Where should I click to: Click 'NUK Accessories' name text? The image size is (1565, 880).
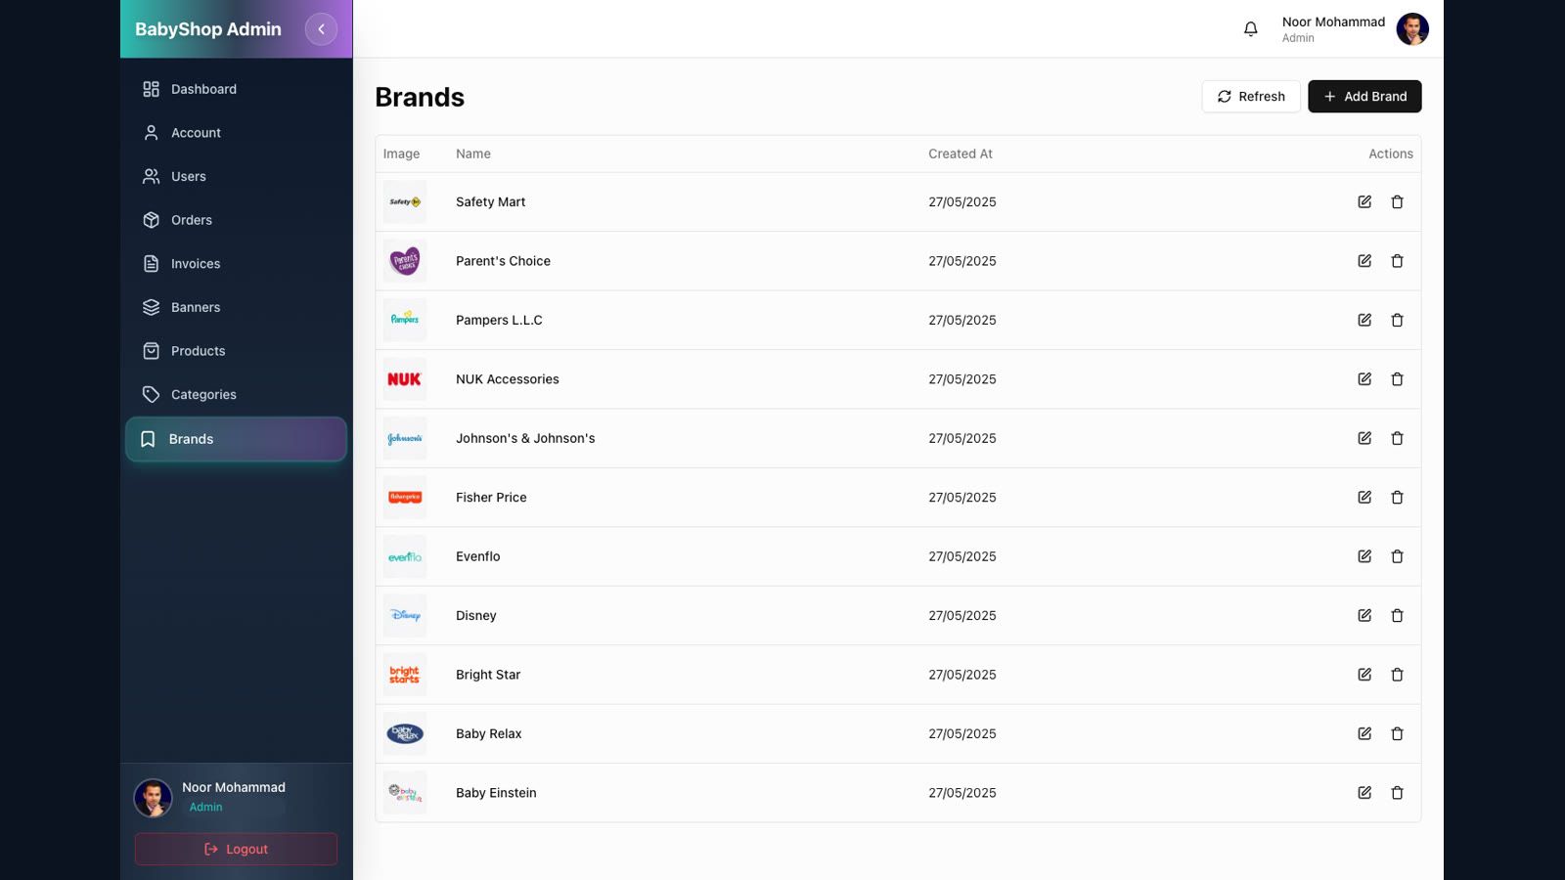[x=508, y=379]
